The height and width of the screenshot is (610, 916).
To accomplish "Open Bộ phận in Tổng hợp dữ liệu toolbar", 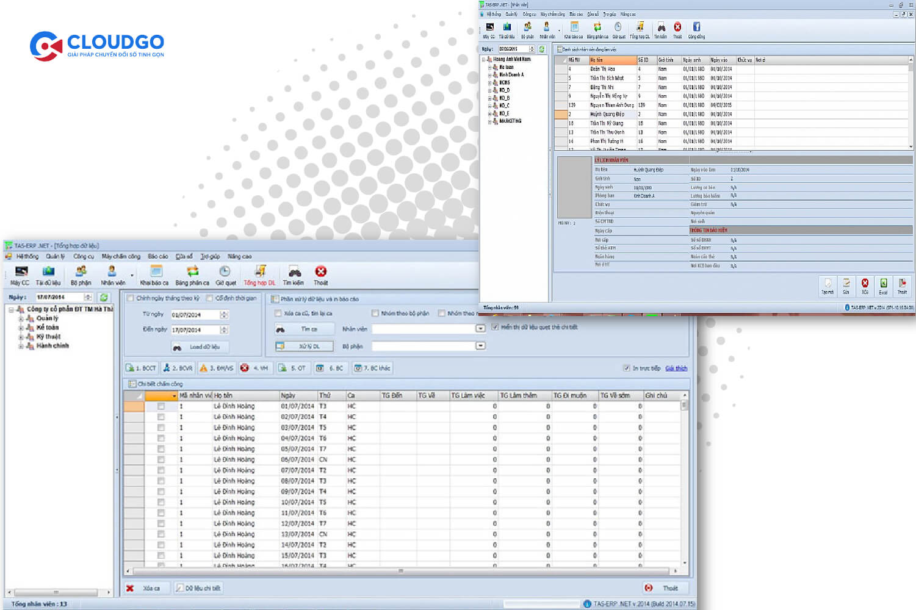I will (81, 275).
